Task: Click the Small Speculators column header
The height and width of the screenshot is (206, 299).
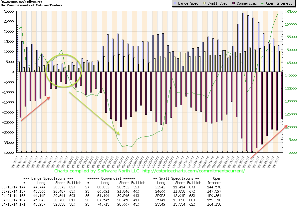Action: [x=176, y=179]
